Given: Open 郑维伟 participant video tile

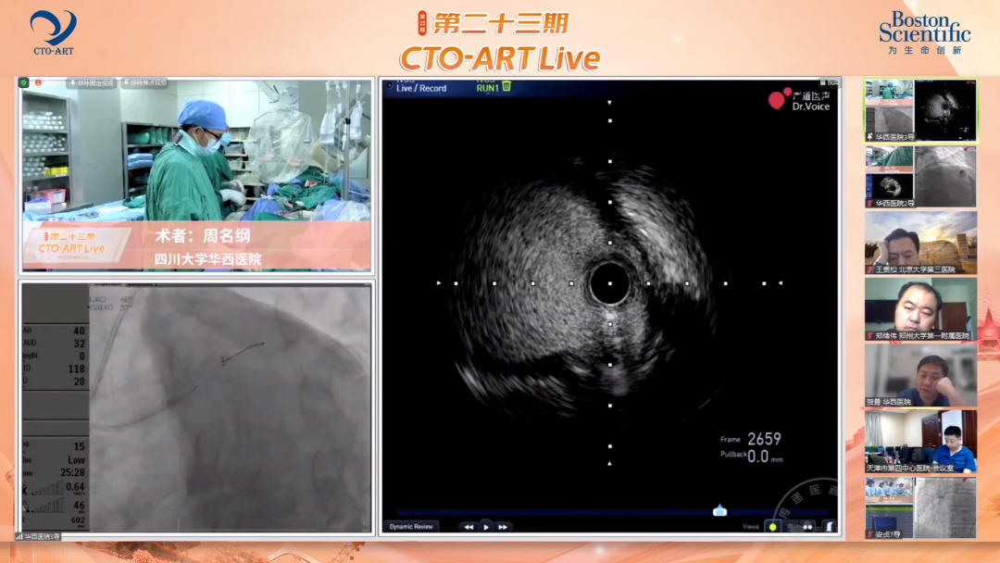Looking at the screenshot, I should tap(919, 308).
